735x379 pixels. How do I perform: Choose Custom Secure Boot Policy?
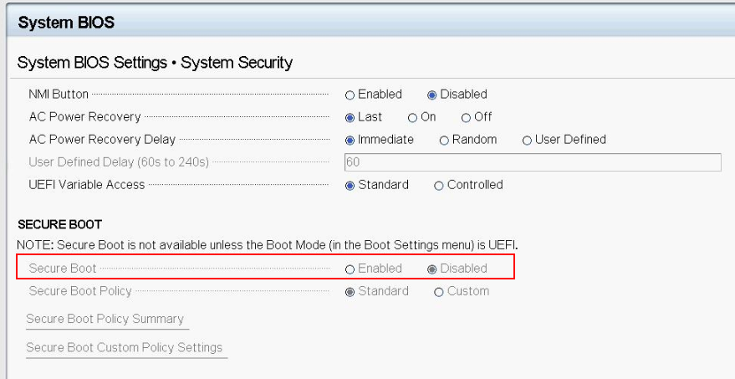click(x=439, y=291)
